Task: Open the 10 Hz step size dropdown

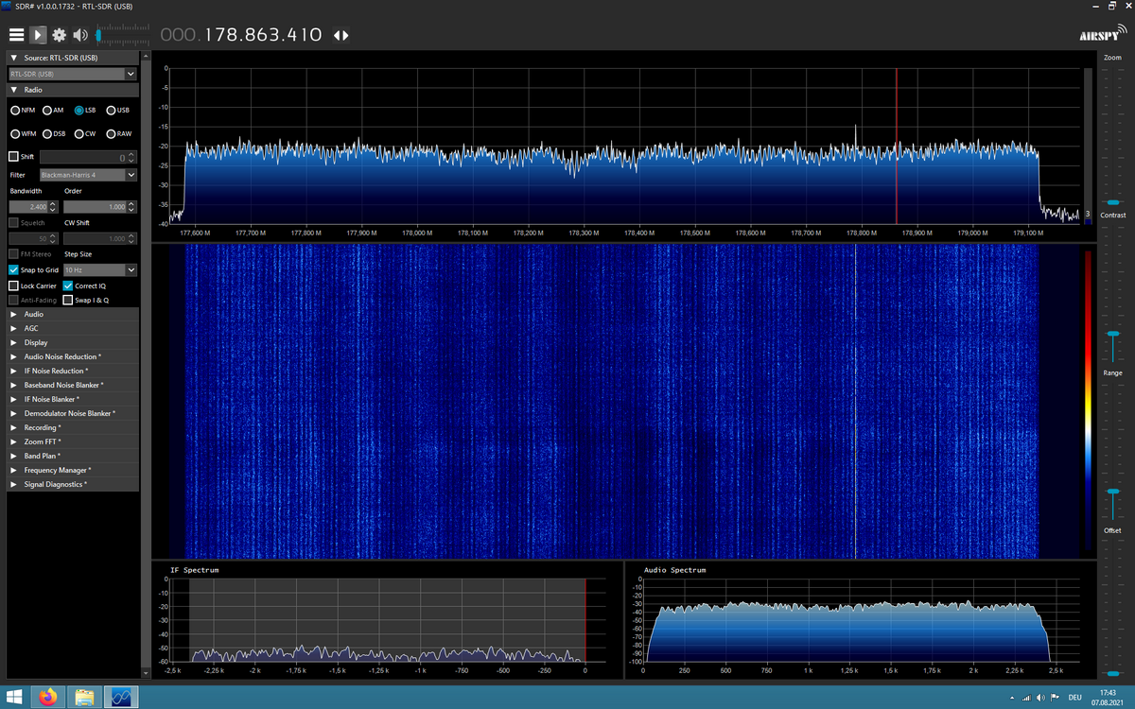Action: pyautogui.click(x=100, y=269)
